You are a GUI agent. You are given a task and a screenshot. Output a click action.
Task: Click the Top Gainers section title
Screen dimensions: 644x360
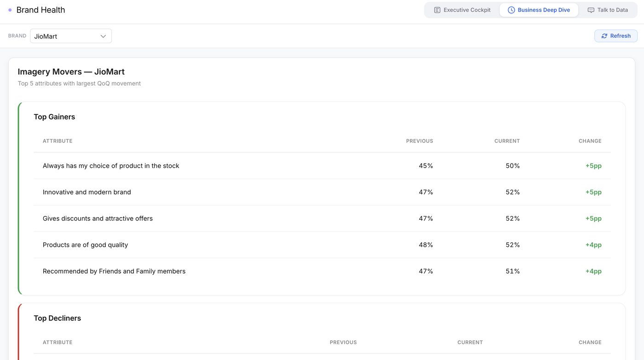pos(54,117)
